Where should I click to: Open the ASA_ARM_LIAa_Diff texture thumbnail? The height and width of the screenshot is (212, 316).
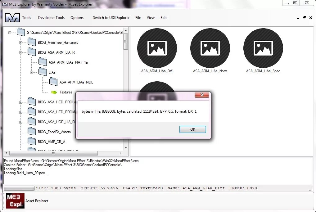(x=157, y=48)
